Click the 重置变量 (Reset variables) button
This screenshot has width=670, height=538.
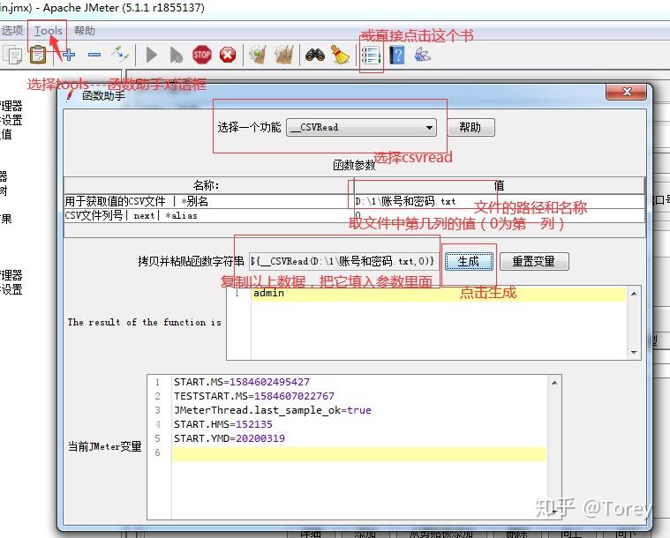(x=534, y=261)
